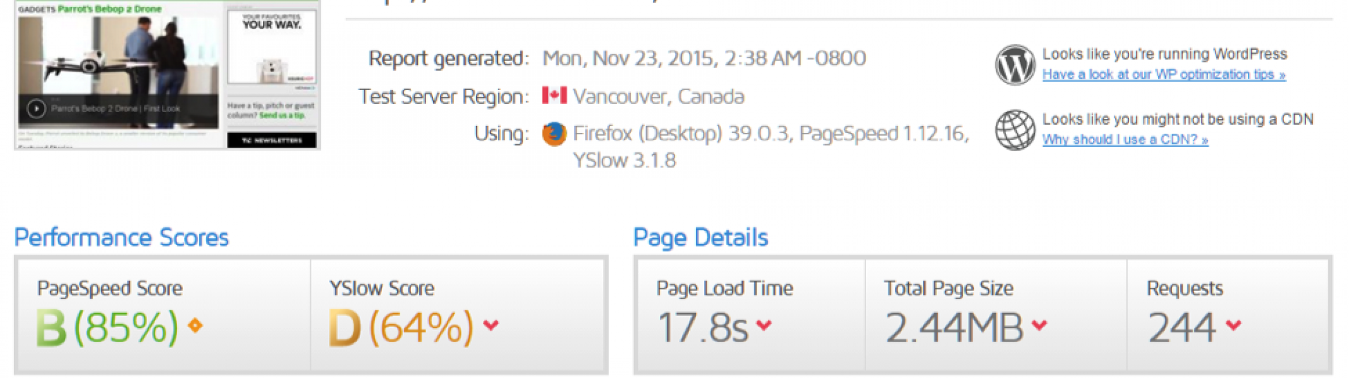Click the orange diamond beside PageSpeed Score
Image resolution: width=1349 pixels, height=378 pixels.
195,326
